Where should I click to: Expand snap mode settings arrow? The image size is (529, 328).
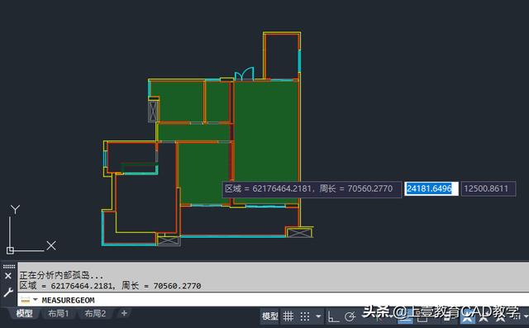coord(318,316)
